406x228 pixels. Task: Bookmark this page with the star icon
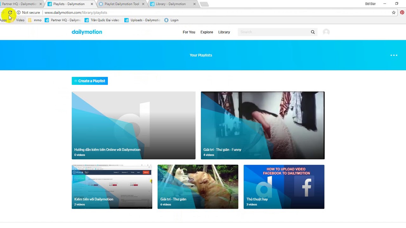394,13
